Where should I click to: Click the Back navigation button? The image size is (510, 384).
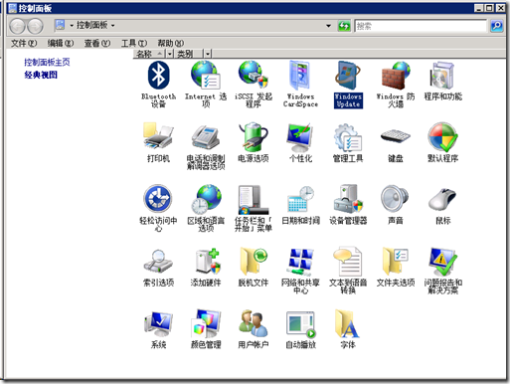point(17,26)
